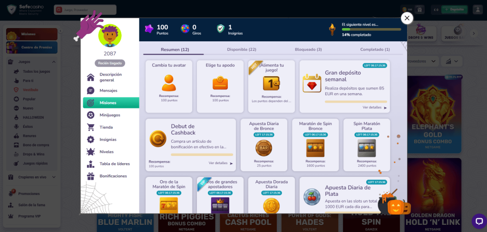Click the torch next level icon

tap(332, 29)
